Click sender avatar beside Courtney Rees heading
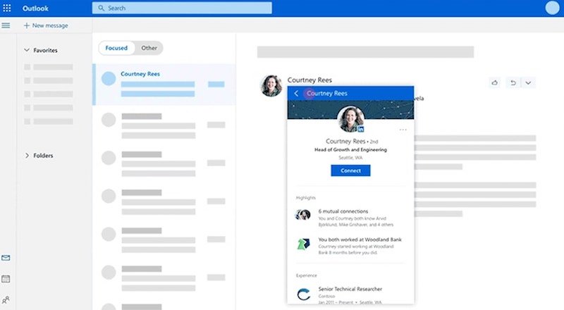Image resolution: width=564 pixels, height=310 pixels. click(271, 85)
